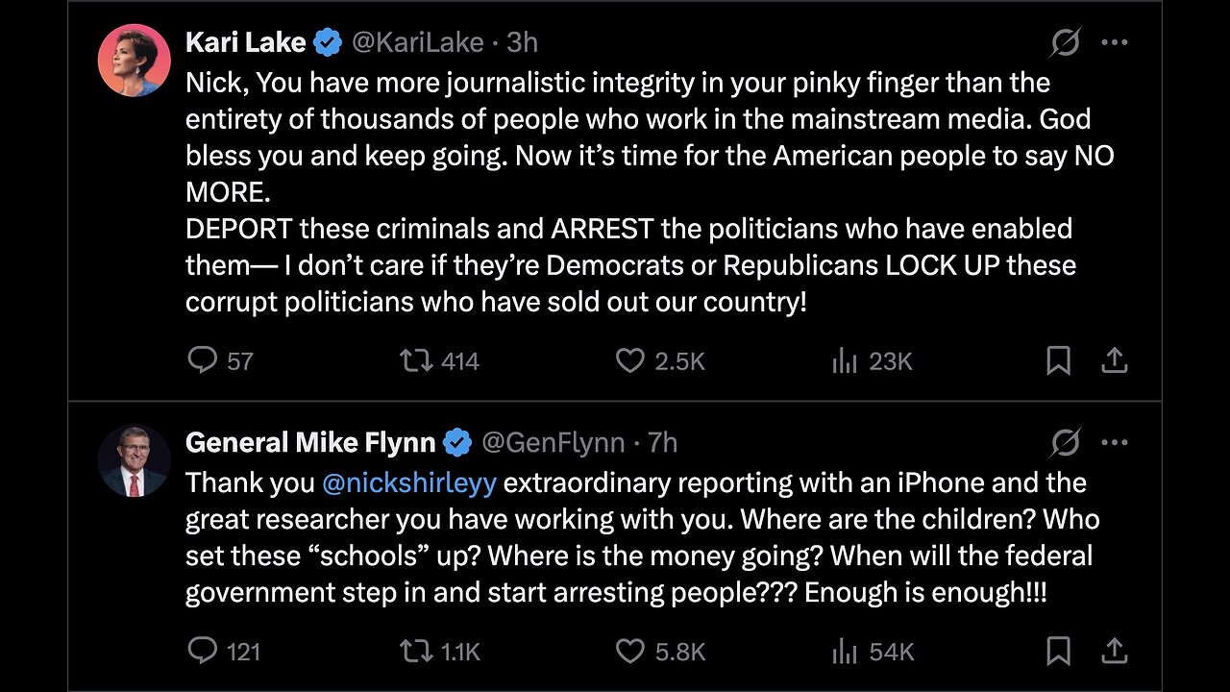
Task: Like General Mike Flynn's post
Action: pyautogui.click(x=629, y=651)
